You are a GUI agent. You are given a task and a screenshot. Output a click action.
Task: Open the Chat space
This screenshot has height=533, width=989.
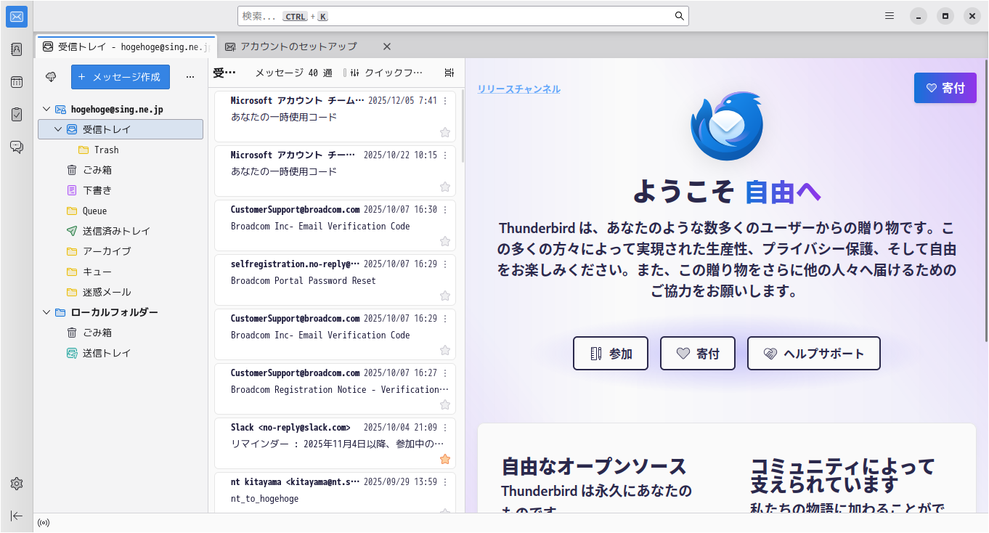(x=17, y=147)
